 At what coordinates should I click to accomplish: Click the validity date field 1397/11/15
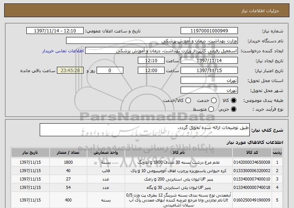[209, 71]
